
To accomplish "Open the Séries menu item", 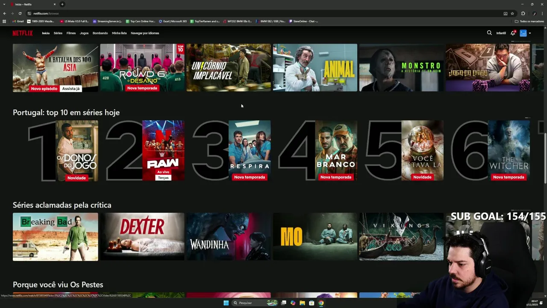I will pyautogui.click(x=58, y=33).
